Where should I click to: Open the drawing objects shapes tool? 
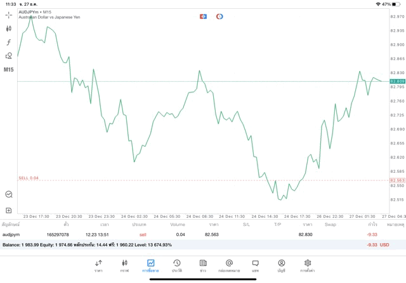click(x=9, y=56)
